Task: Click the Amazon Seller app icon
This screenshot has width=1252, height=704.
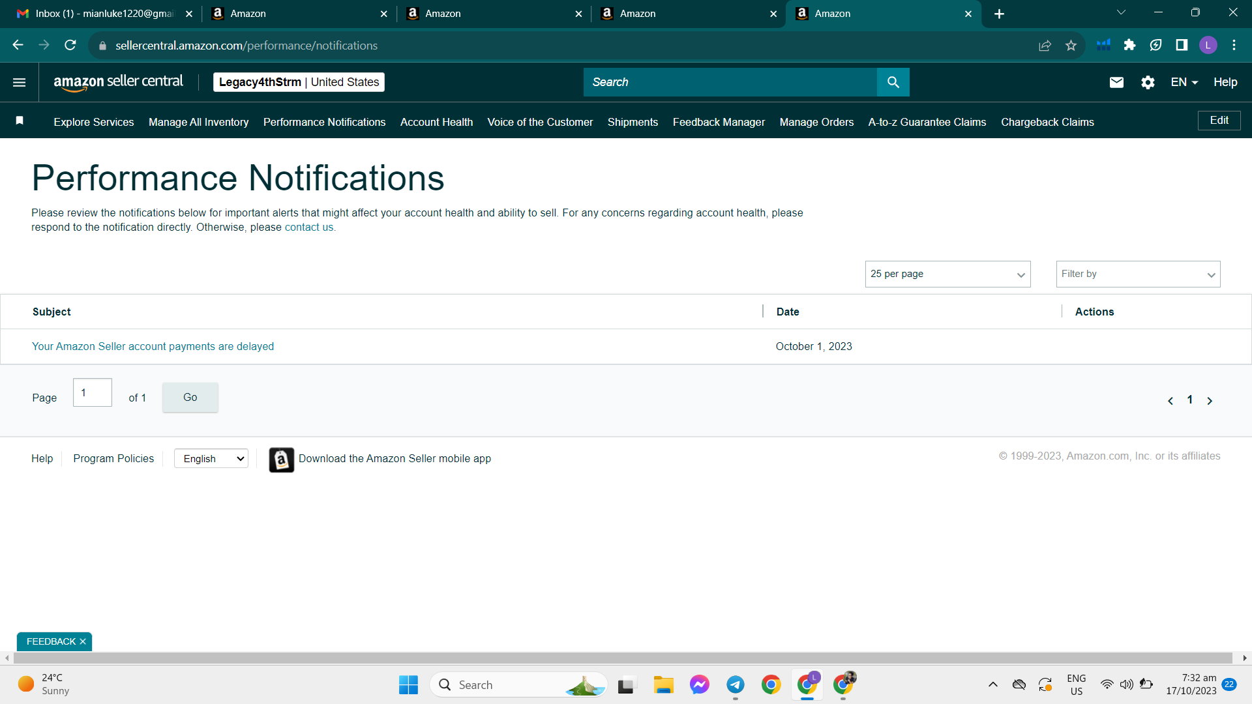Action: [281, 460]
